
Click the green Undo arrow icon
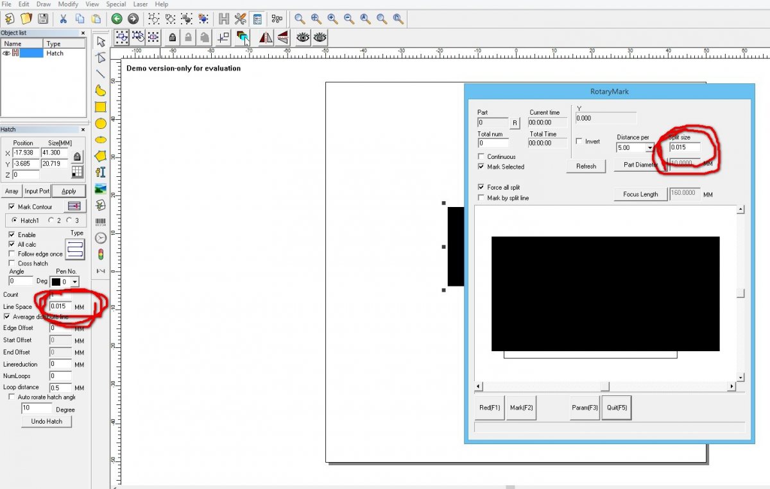pyautogui.click(x=117, y=19)
